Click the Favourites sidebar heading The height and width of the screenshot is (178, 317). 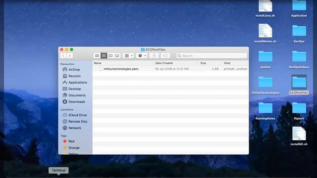[x=67, y=64]
